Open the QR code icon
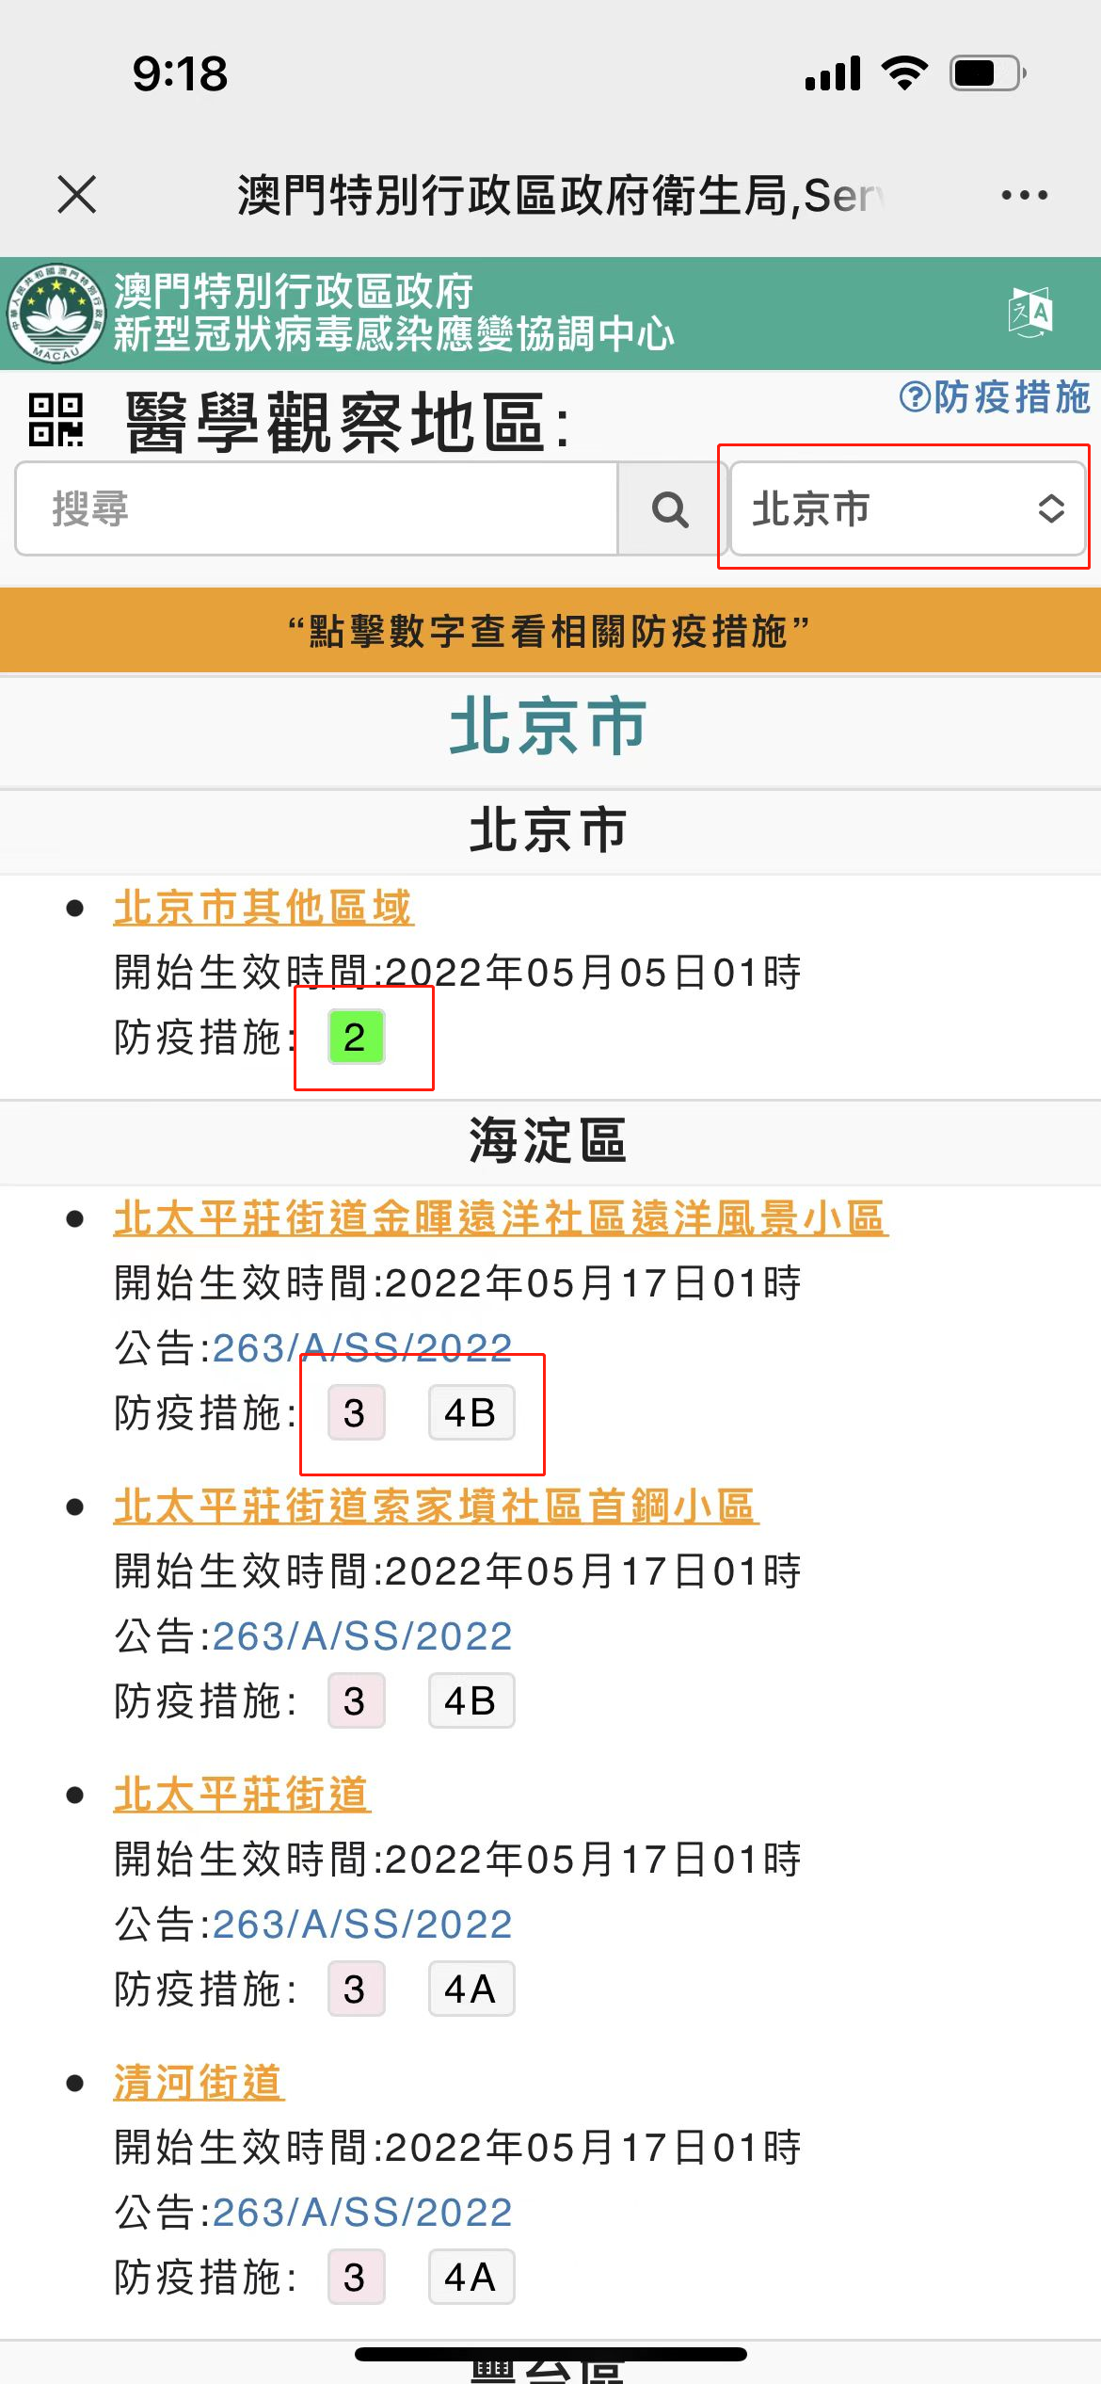 tap(56, 420)
